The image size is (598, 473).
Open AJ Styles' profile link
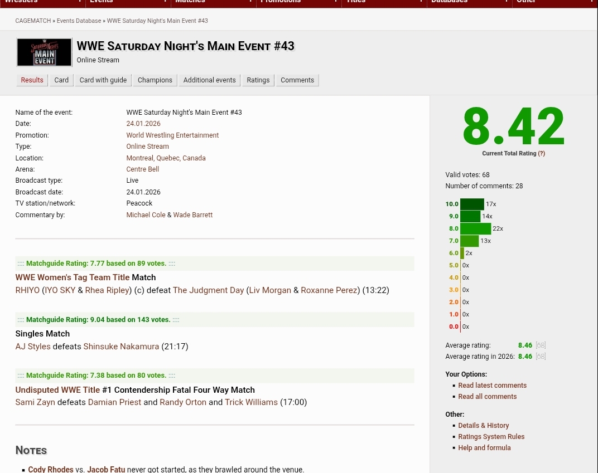[x=33, y=347]
